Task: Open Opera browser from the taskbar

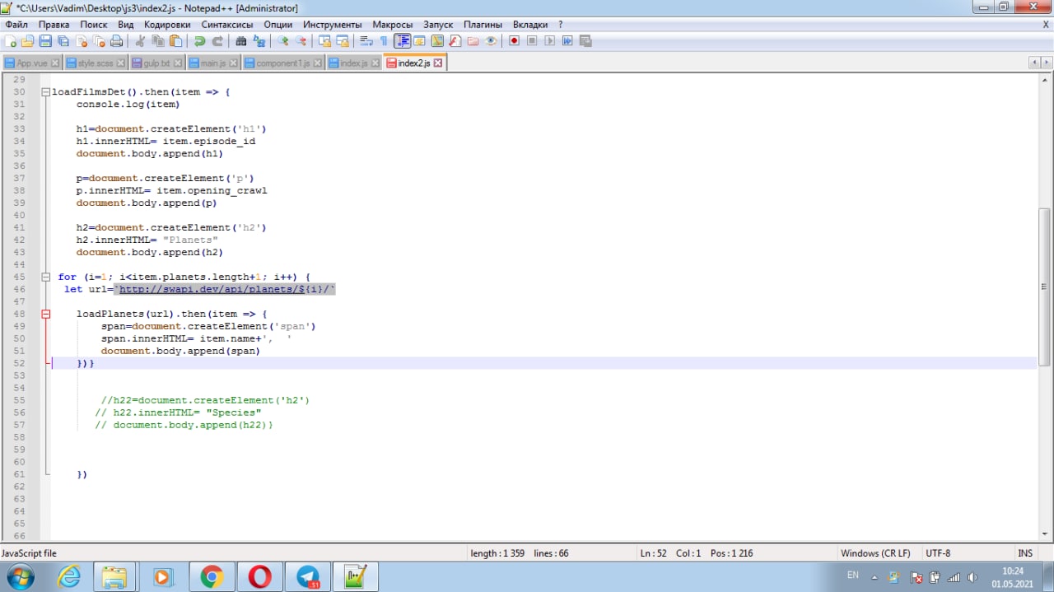Action: (259, 577)
